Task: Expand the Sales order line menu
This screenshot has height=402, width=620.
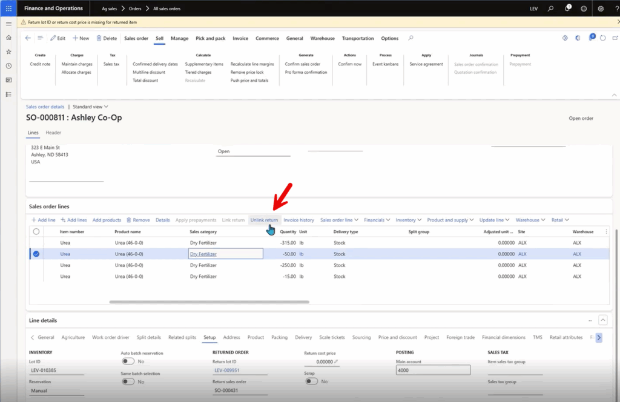Action: tap(339, 220)
